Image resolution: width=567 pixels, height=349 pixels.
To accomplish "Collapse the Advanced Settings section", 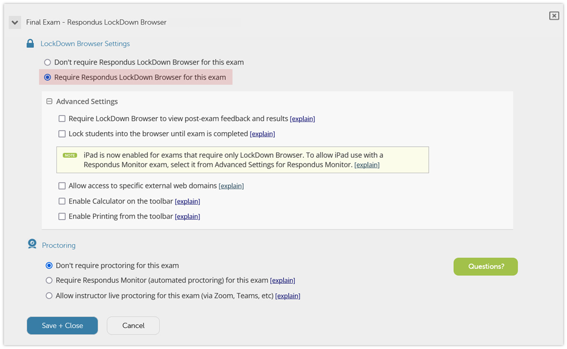I will pyautogui.click(x=50, y=101).
